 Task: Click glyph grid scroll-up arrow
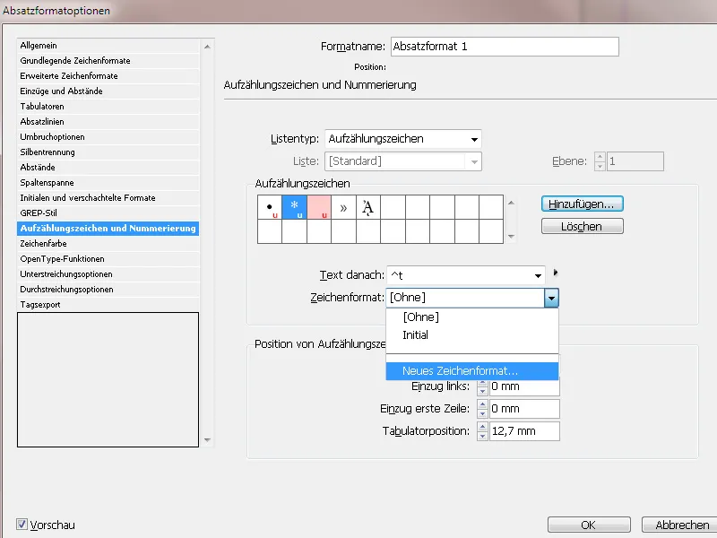coord(511,203)
